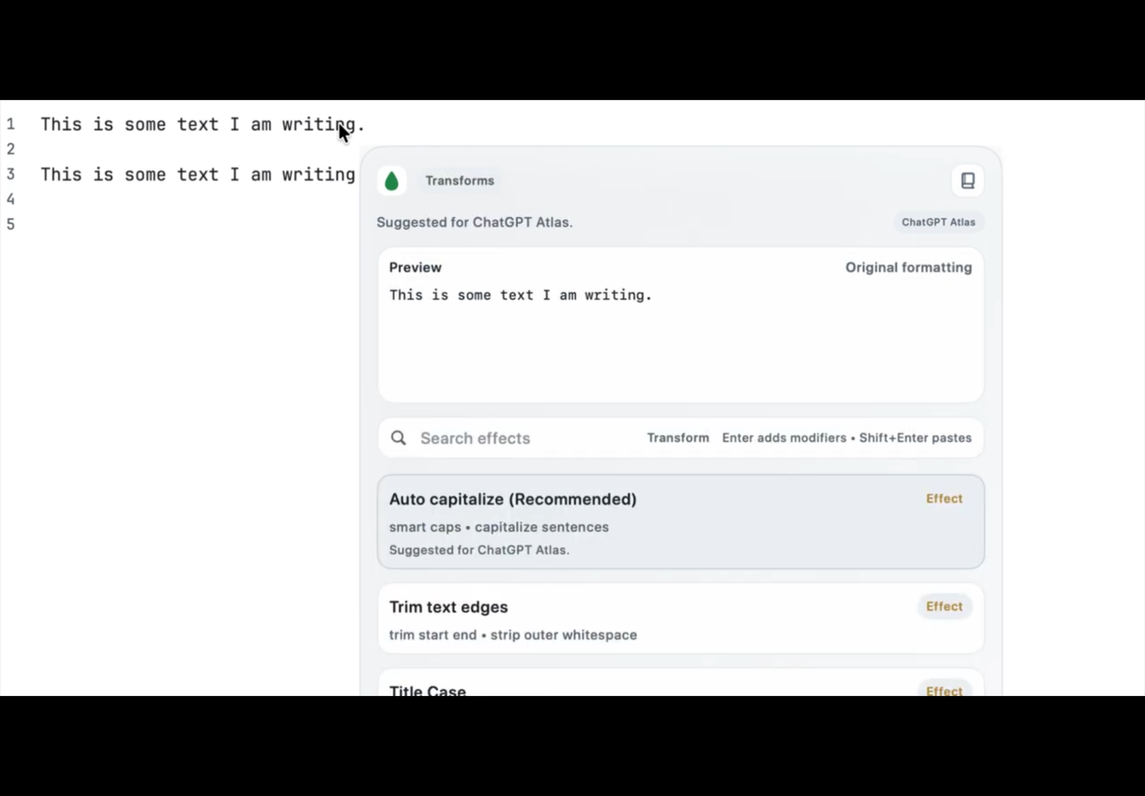Click Effect tag on Title Case
Viewport: 1145px width, 796px height.
click(944, 690)
